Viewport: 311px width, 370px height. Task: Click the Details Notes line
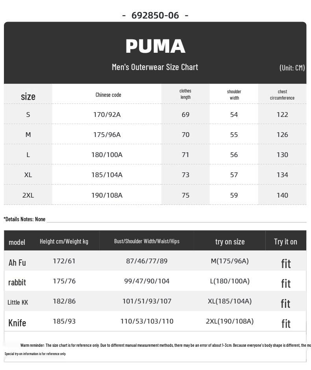click(x=24, y=219)
